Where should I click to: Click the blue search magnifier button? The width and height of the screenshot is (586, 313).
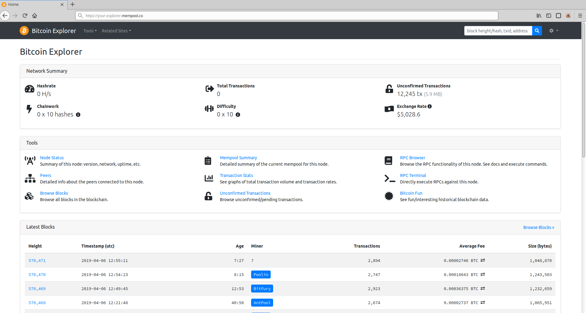[x=537, y=31]
